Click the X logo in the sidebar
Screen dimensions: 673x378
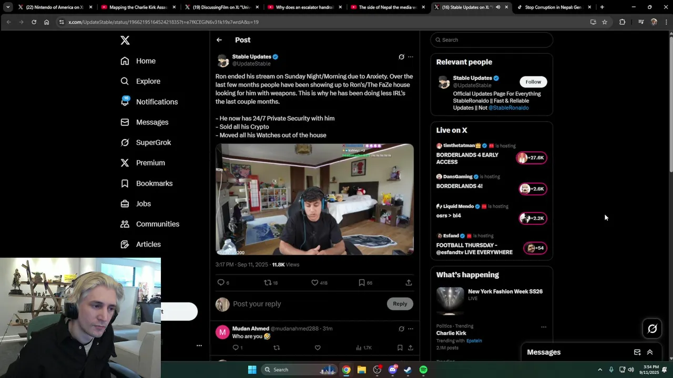(x=125, y=40)
